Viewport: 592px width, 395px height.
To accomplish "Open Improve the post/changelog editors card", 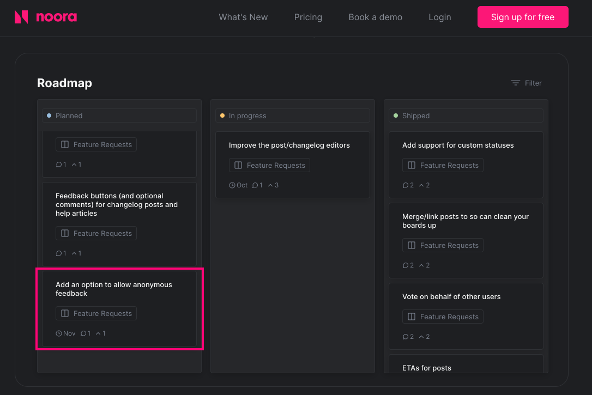I will tap(293, 165).
